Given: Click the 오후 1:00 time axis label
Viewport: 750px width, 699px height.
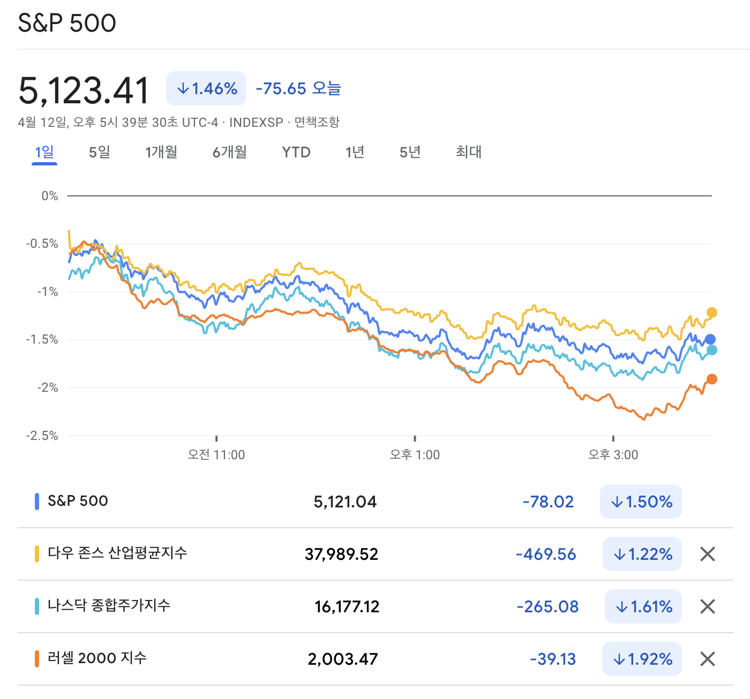Looking at the screenshot, I should [415, 455].
